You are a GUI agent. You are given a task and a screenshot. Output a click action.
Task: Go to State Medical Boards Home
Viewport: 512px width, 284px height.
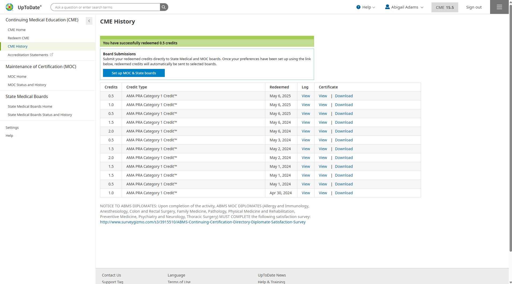30,107
